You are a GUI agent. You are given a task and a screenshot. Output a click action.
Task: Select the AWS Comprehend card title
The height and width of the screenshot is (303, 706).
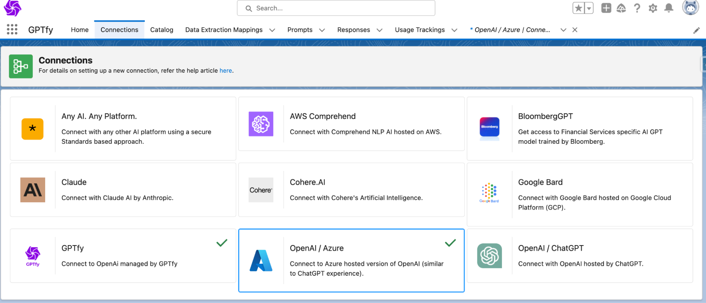[323, 116]
